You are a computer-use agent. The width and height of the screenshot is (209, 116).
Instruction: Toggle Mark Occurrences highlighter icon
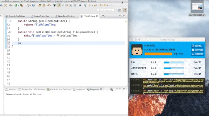pos(59,5)
